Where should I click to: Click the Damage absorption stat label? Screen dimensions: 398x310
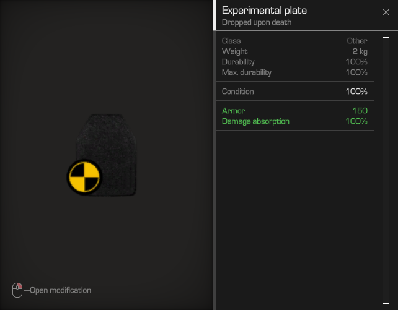click(255, 121)
